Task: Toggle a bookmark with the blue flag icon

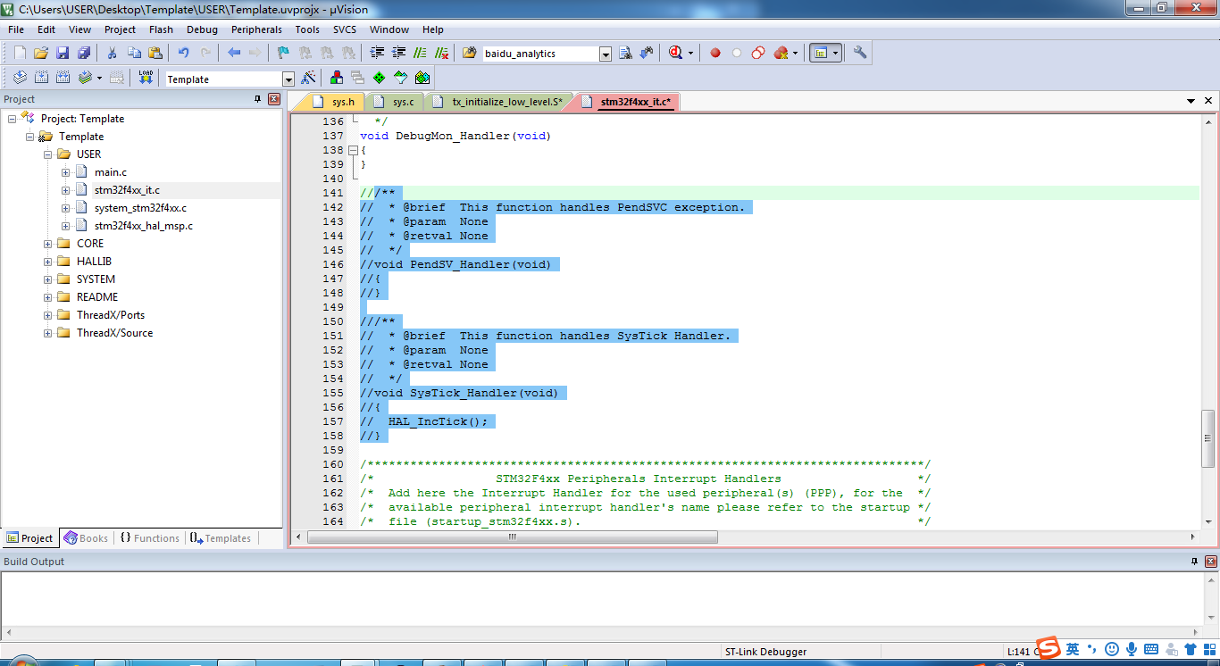Action: 283,54
